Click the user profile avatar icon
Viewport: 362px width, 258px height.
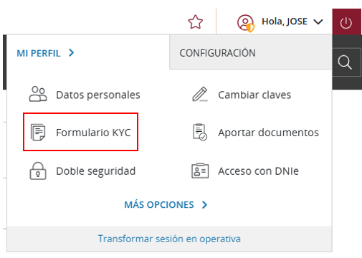245,23
